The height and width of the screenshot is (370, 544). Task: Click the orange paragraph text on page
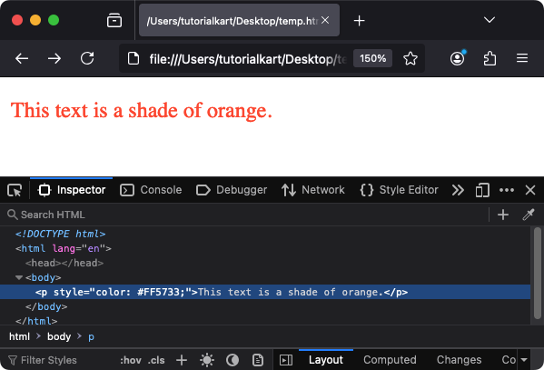[141, 111]
